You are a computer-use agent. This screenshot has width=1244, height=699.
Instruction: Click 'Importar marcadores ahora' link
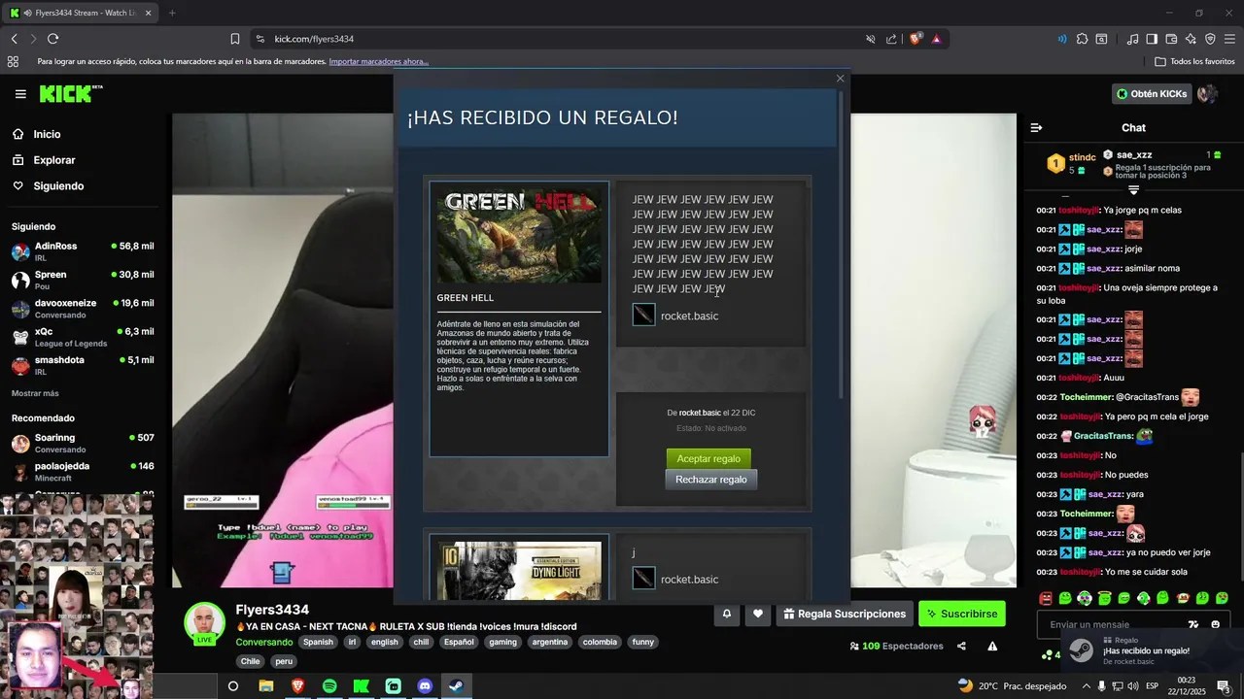pos(379,61)
